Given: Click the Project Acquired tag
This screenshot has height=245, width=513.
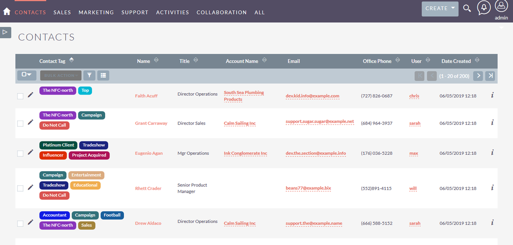Looking at the screenshot, I should (x=89, y=155).
